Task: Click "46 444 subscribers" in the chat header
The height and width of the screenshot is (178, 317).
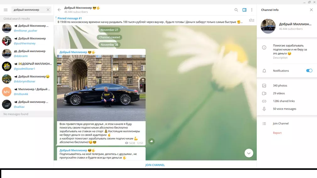Action: tap(76, 12)
